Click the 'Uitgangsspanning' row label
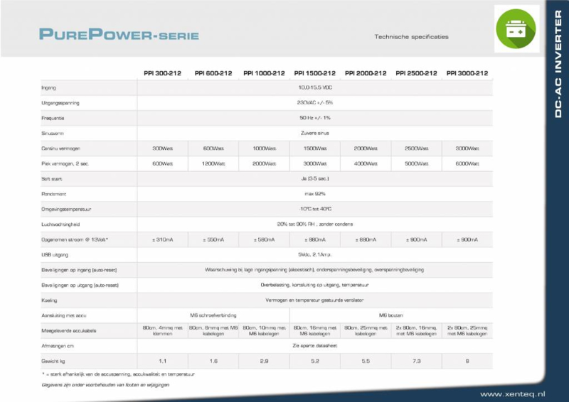The width and height of the screenshot is (569, 402). [60, 103]
